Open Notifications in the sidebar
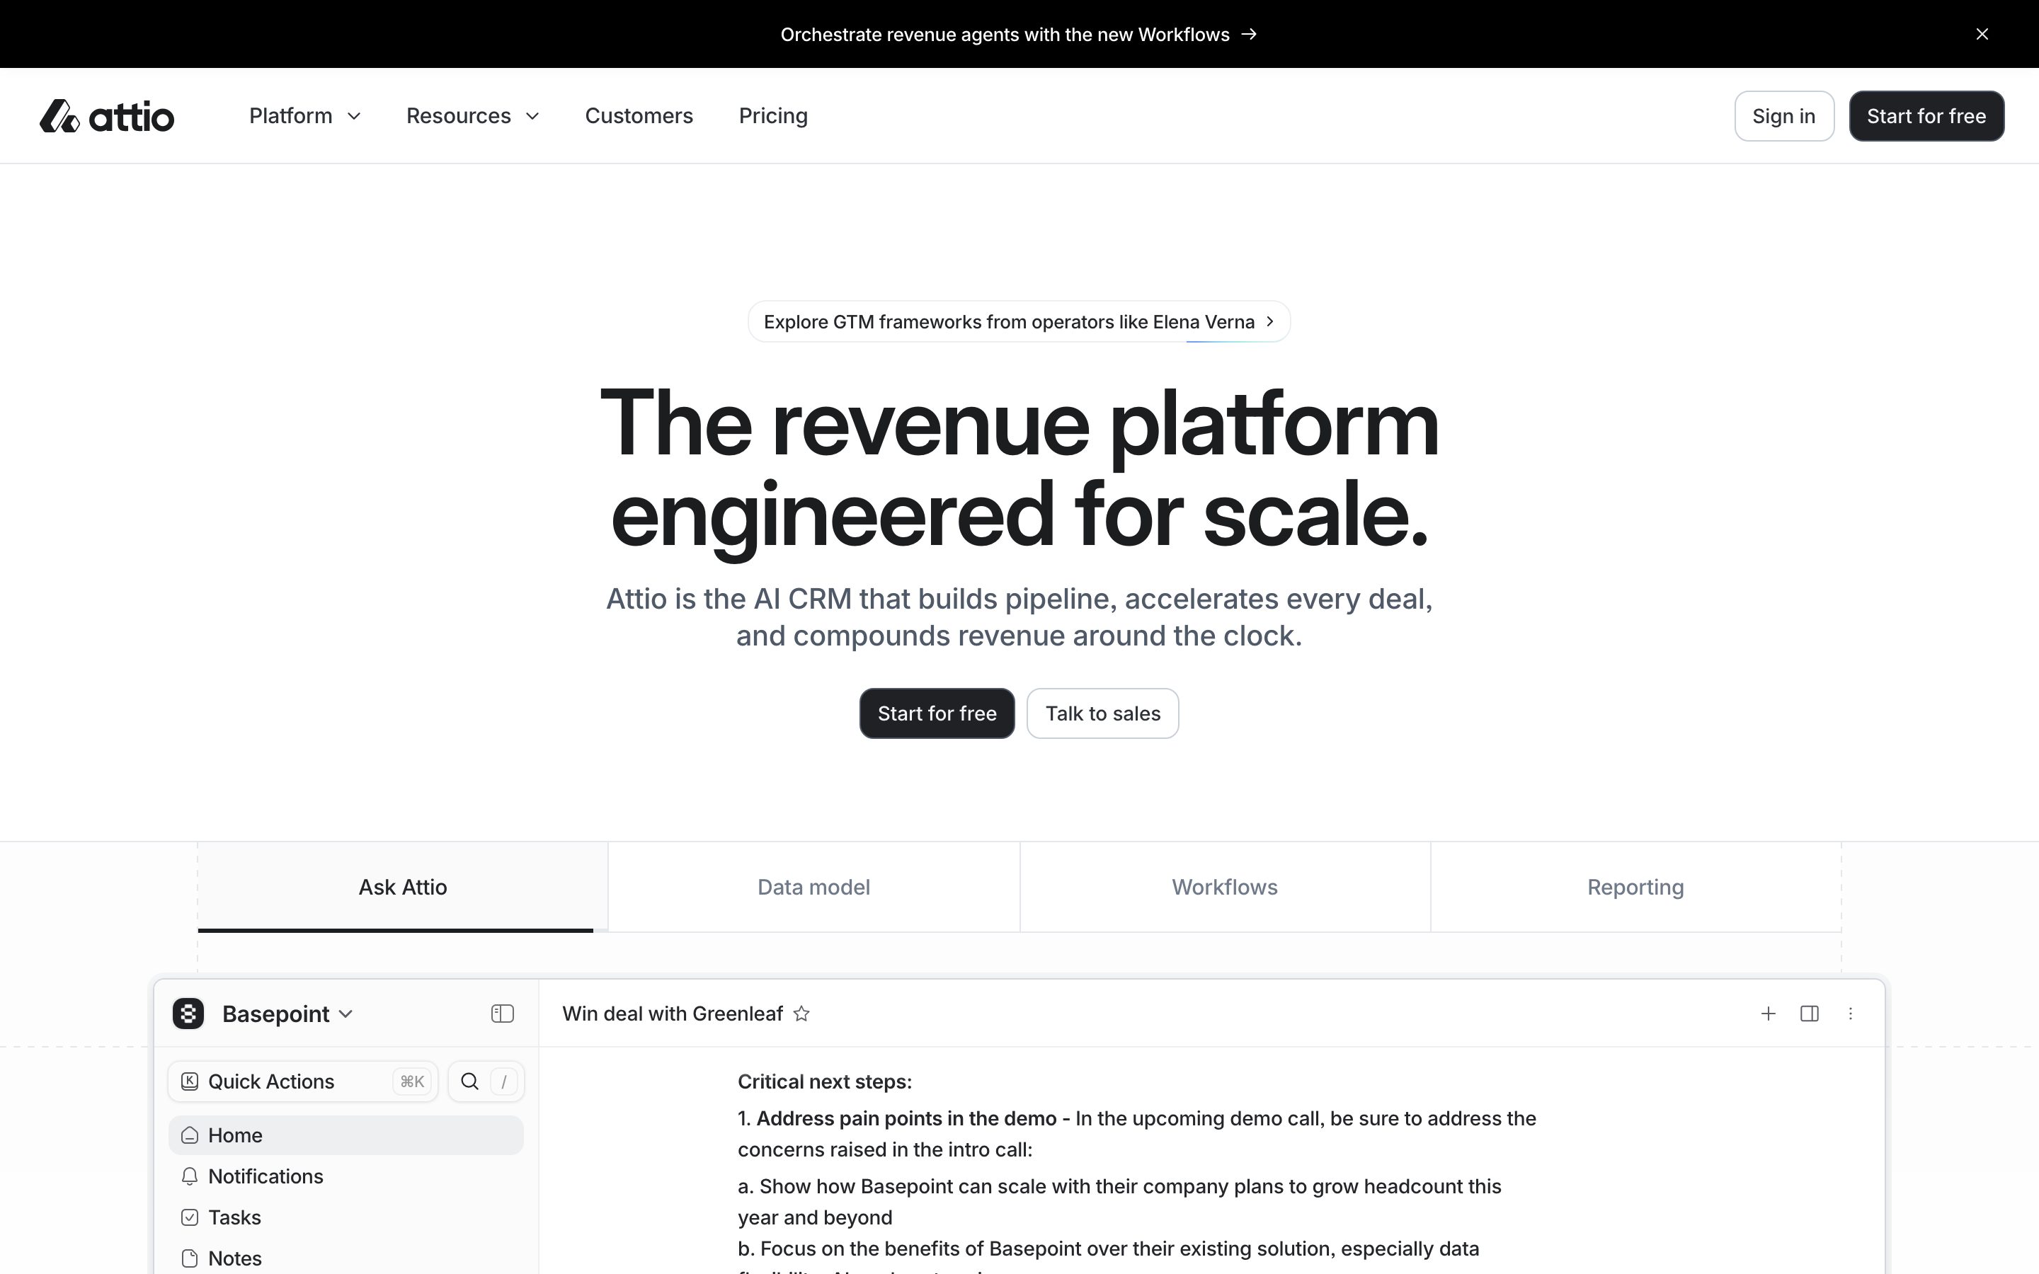Screen dimensions: 2039x1274 (x=345, y=1177)
